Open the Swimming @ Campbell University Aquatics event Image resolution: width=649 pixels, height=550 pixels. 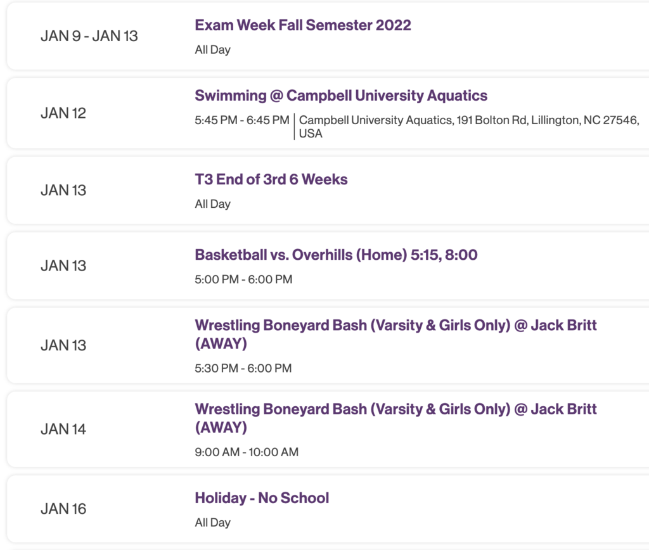click(x=340, y=95)
